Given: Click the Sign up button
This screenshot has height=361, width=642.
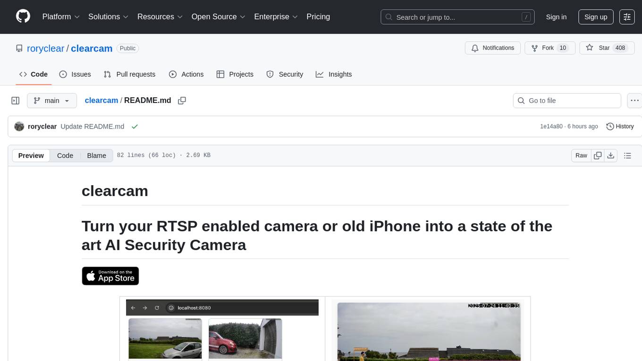Looking at the screenshot, I should tap(596, 17).
